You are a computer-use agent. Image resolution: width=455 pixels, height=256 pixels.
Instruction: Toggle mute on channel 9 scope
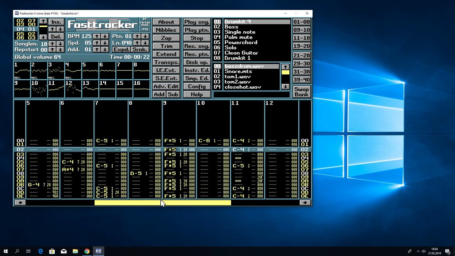[x=22, y=89]
